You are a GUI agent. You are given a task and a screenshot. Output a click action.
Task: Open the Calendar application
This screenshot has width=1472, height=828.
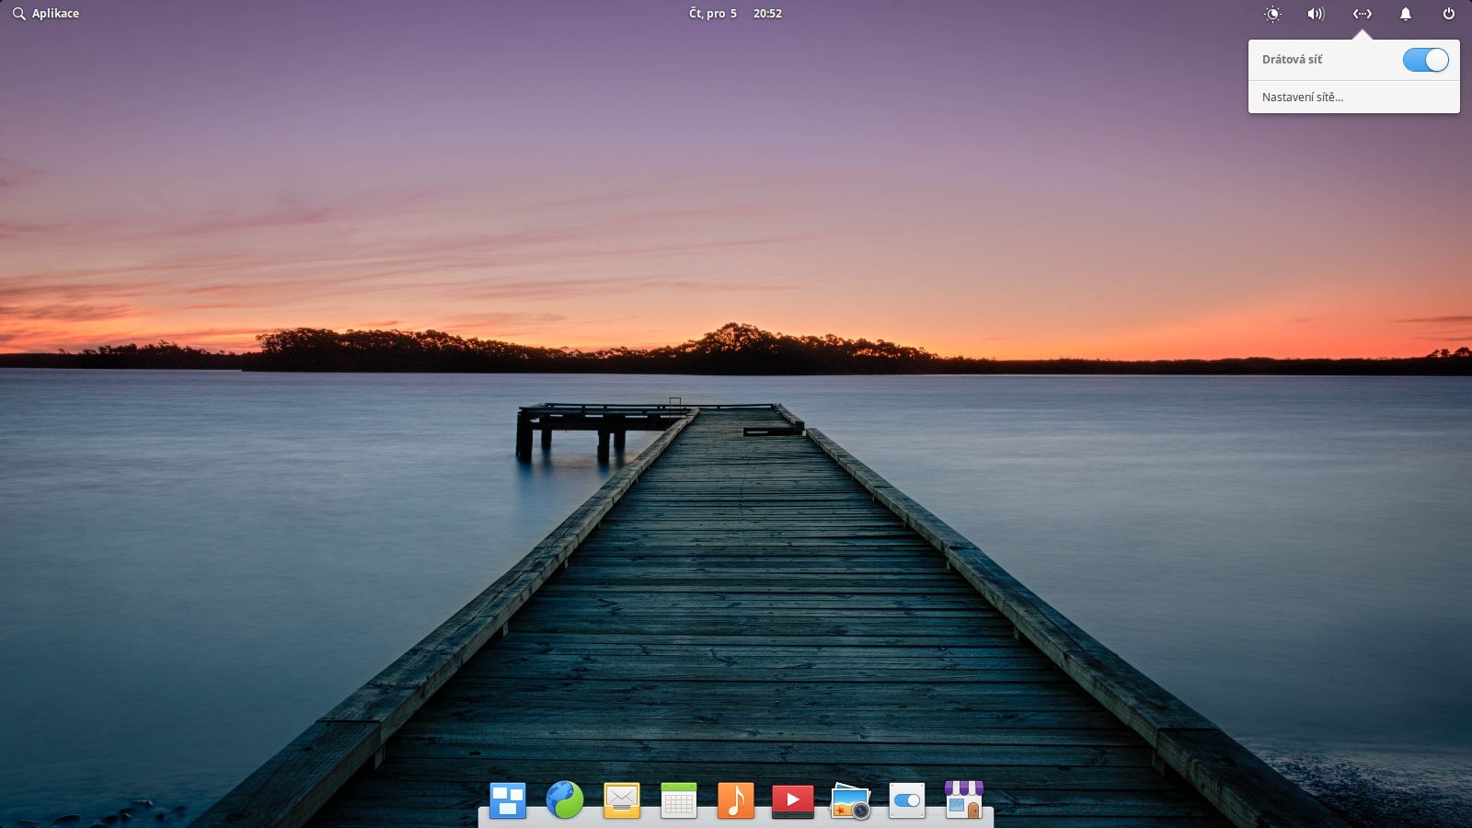[x=678, y=799]
